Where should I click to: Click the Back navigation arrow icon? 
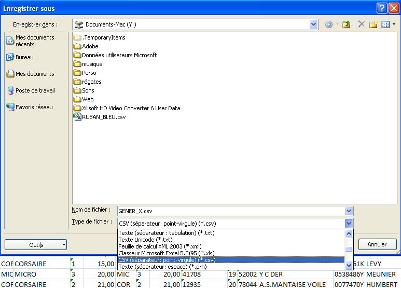click(329, 24)
